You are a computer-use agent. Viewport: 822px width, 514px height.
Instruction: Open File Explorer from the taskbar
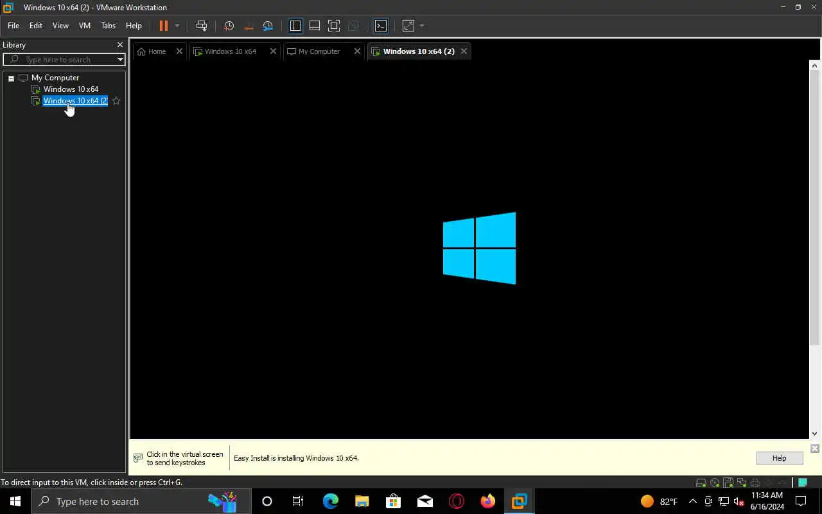click(x=362, y=501)
